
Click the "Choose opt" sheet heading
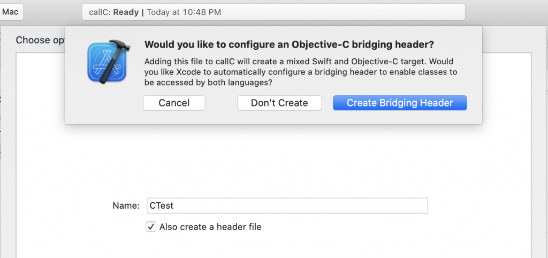click(40, 40)
